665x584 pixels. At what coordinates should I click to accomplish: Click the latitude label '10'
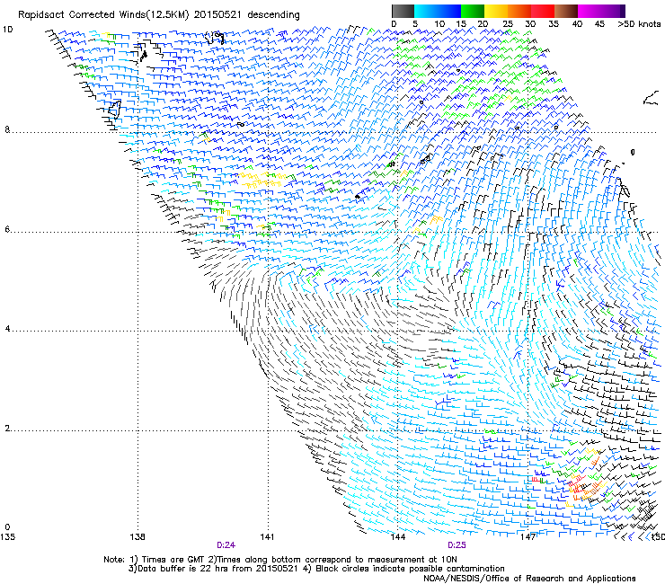pos(7,30)
